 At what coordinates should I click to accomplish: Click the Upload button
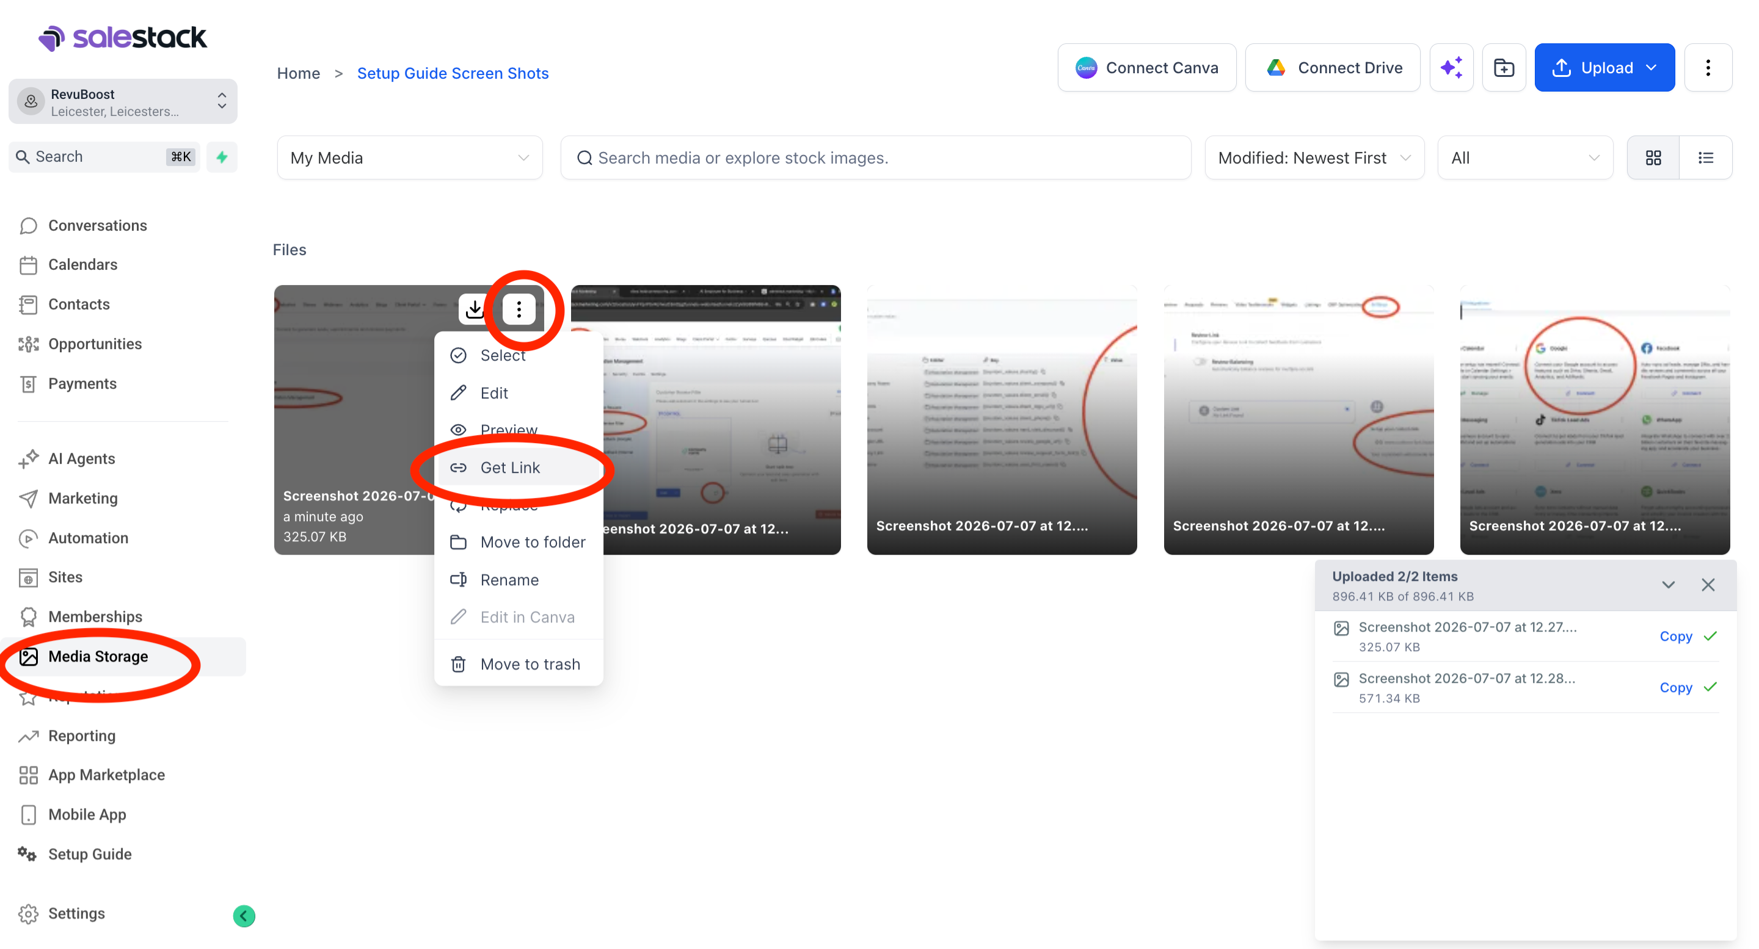pos(1604,68)
